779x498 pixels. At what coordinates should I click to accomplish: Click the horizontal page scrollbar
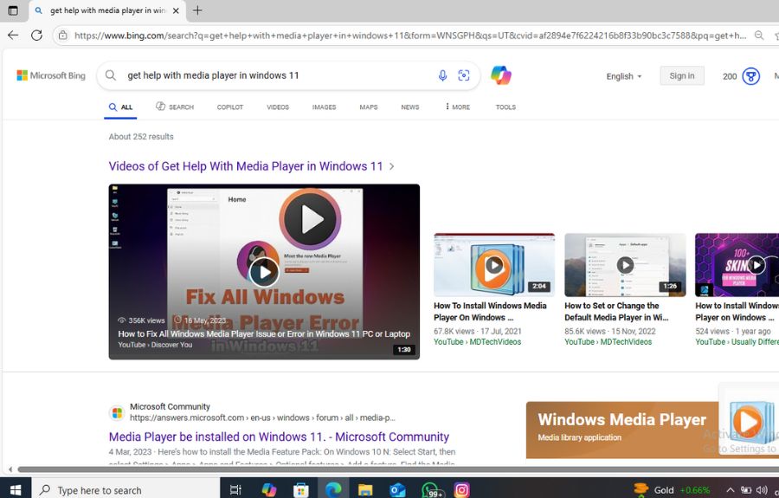397,469
